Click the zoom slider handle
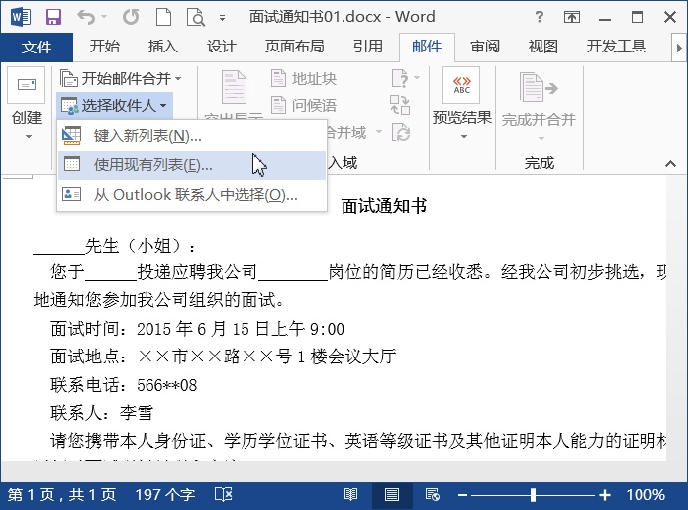 tap(533, 495)
